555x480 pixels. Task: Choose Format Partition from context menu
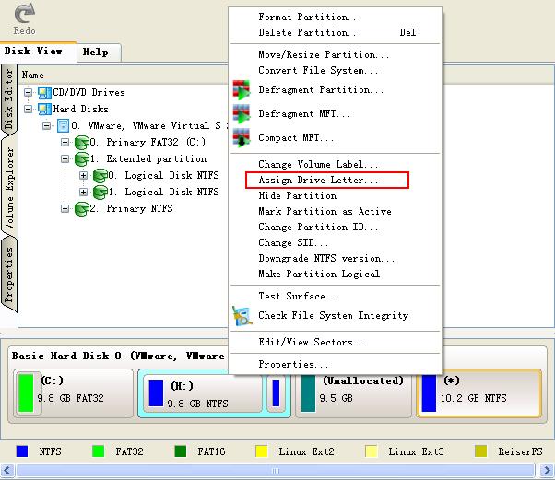tap(336, 17)
